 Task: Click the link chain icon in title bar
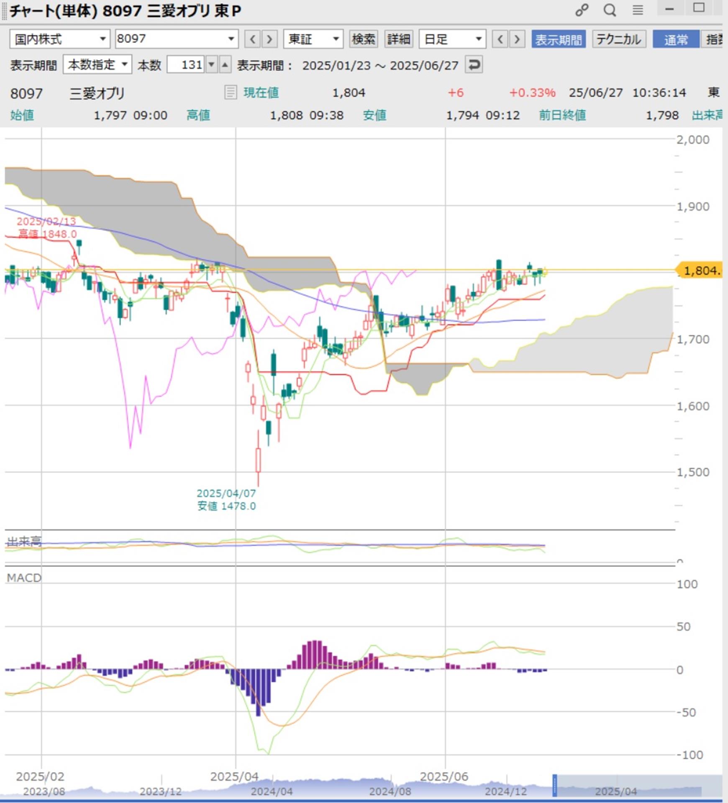(x=582, y=10)
